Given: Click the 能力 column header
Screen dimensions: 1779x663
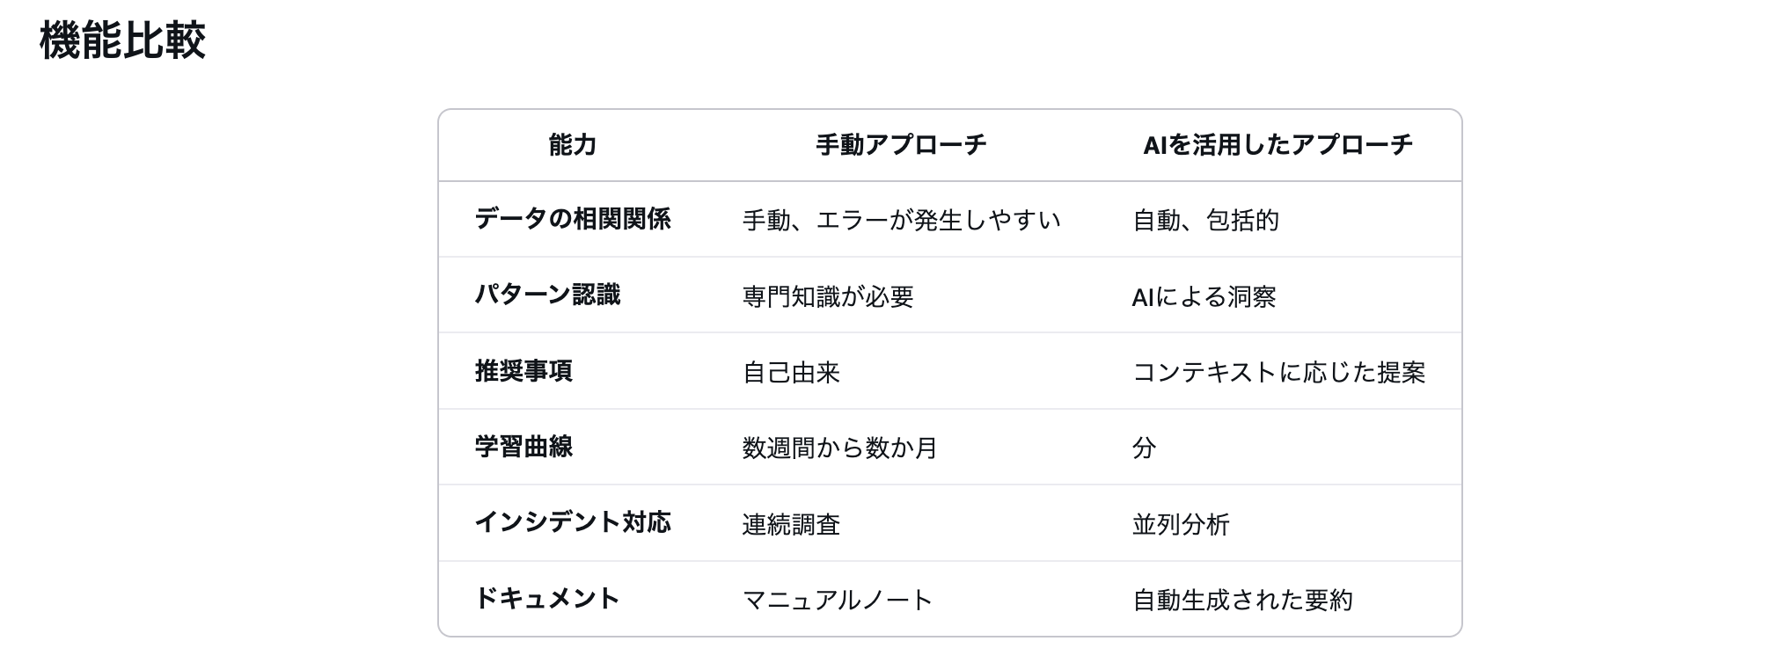Looking at the screenshot, I should pos(572,145).
